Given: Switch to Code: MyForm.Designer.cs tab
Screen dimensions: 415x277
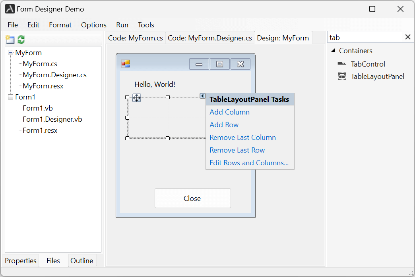Looking at the screenshot, I should (x=209, y=38).
